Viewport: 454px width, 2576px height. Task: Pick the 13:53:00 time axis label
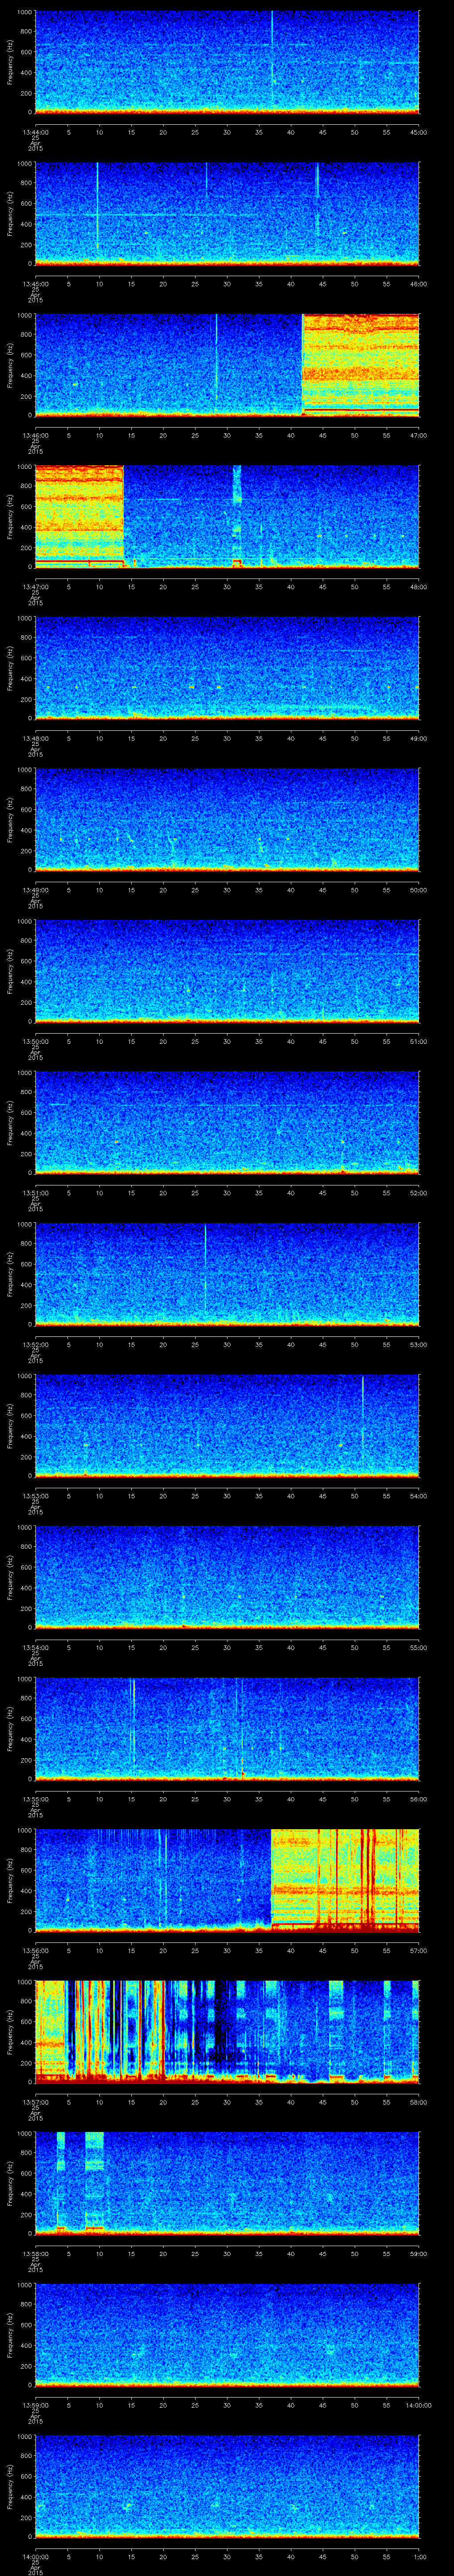tap(35, 1496)
